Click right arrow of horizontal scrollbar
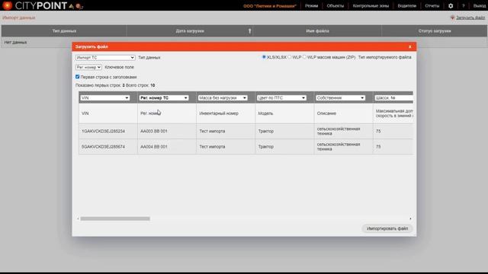488x274 pixels. [x=410, y=218]
